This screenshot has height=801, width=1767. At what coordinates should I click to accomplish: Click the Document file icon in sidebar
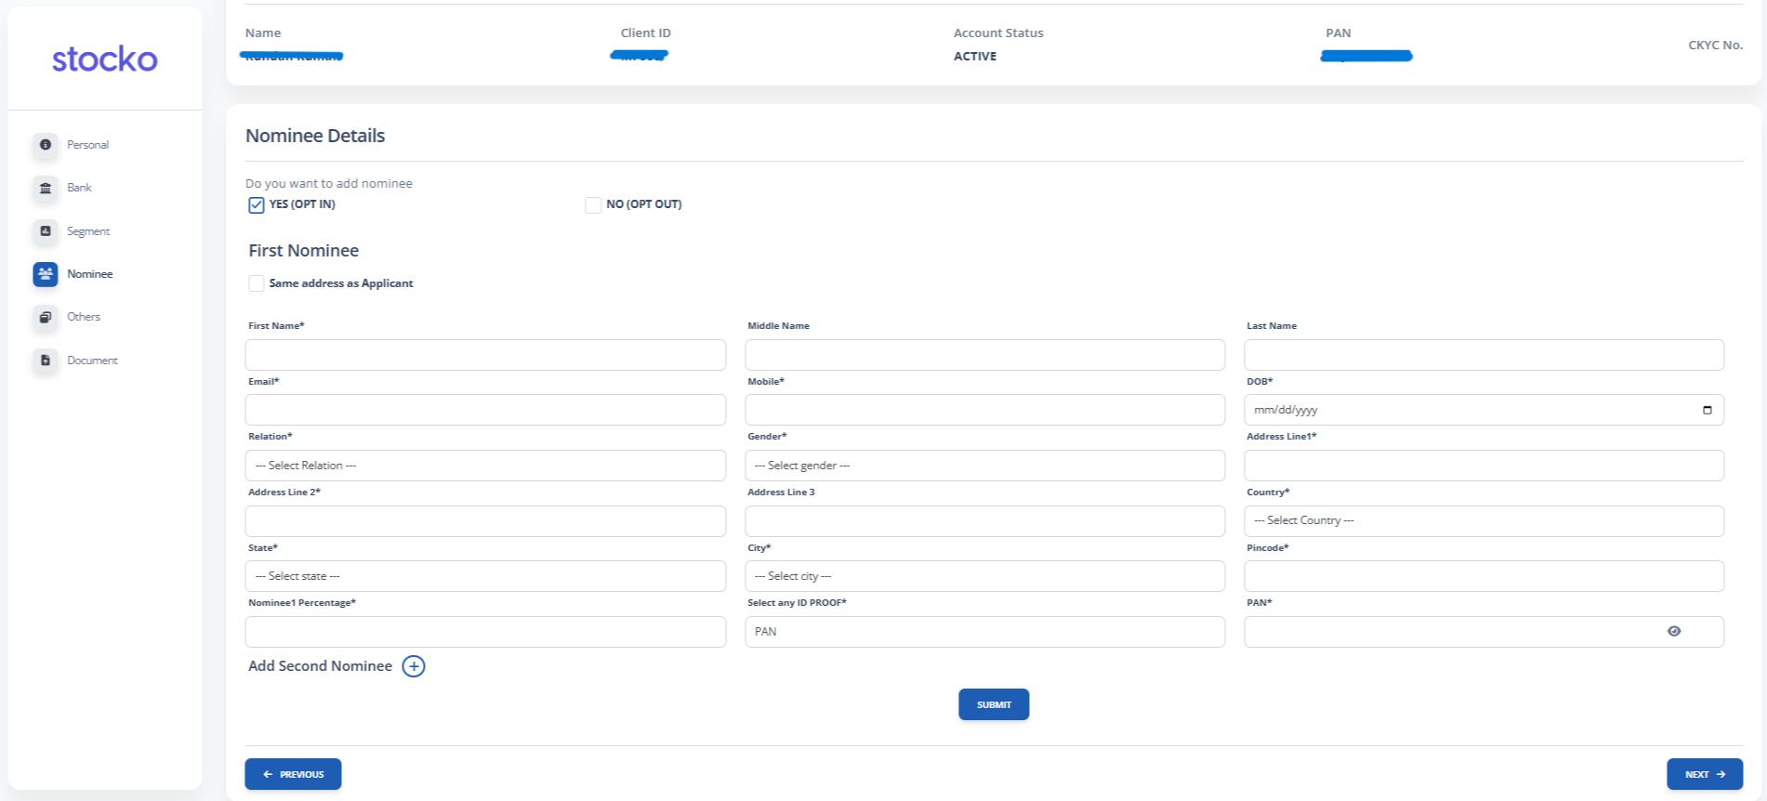pos(45,361)
